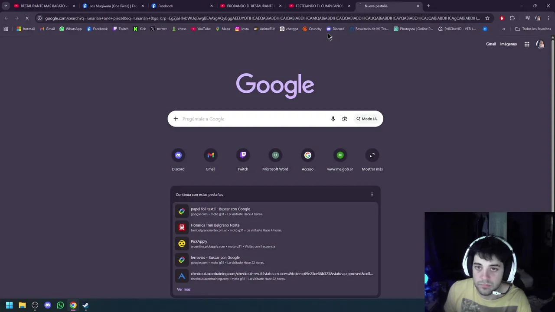
Task: Open the Twitch bookmark in bookmarks bar
Action: coord(121,29)
